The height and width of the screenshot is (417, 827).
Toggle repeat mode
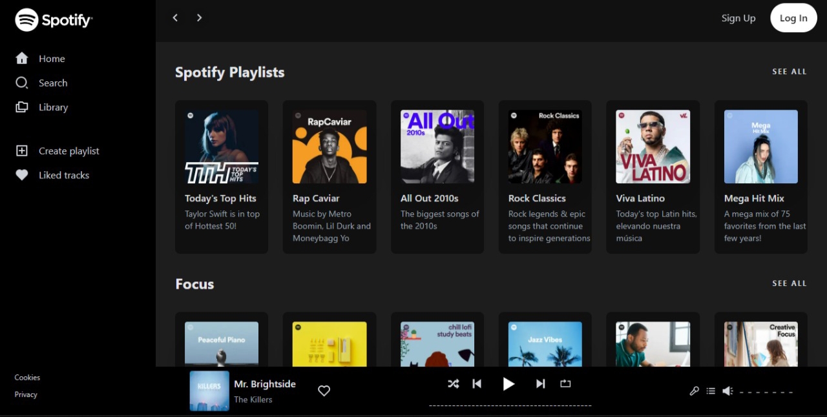(x=565, y=383)
